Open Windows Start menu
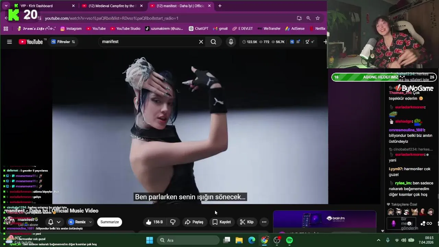The height and width of the screenshot is (247, 439). click(x=150, y=240)
